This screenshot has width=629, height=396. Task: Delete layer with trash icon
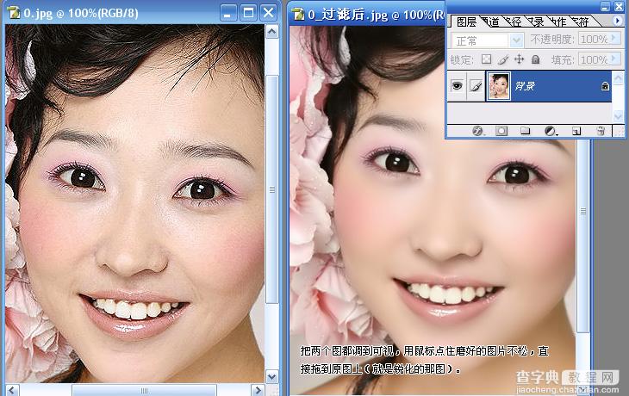(601, 131)
